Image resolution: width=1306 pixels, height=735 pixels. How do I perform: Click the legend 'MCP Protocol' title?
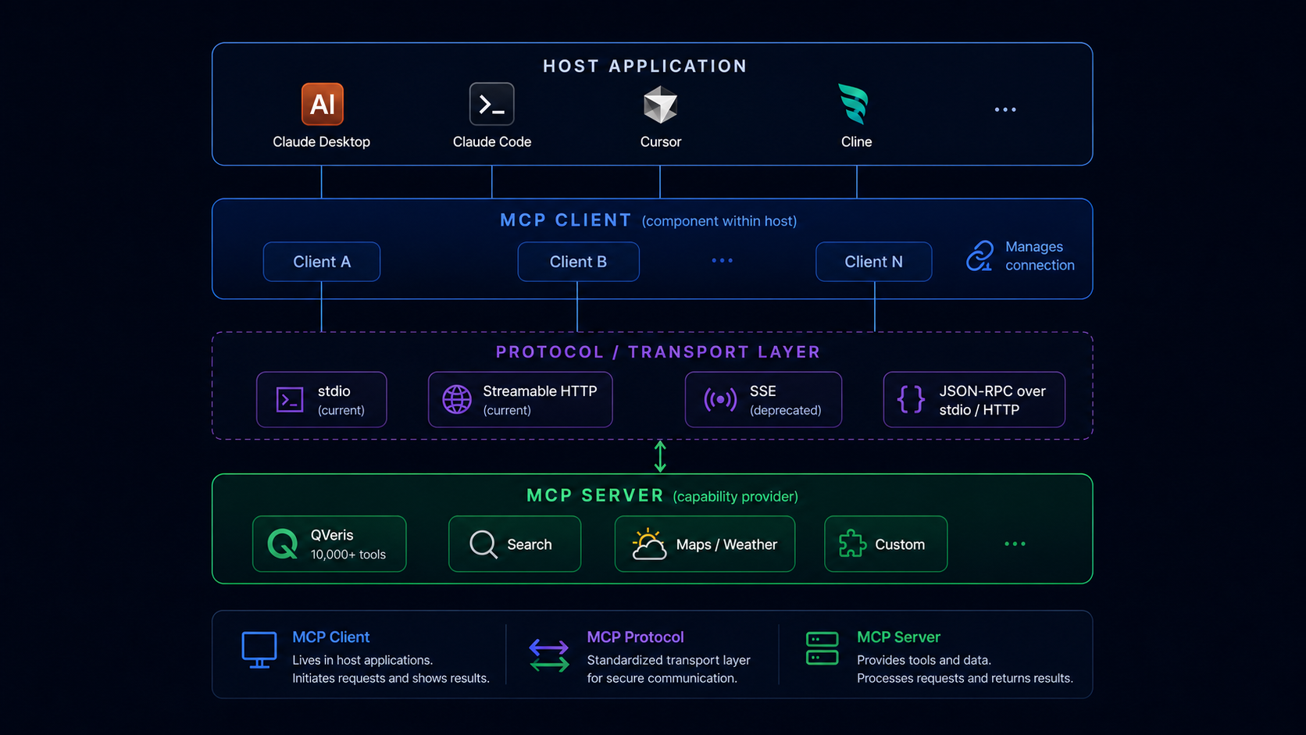coord(635,637)
